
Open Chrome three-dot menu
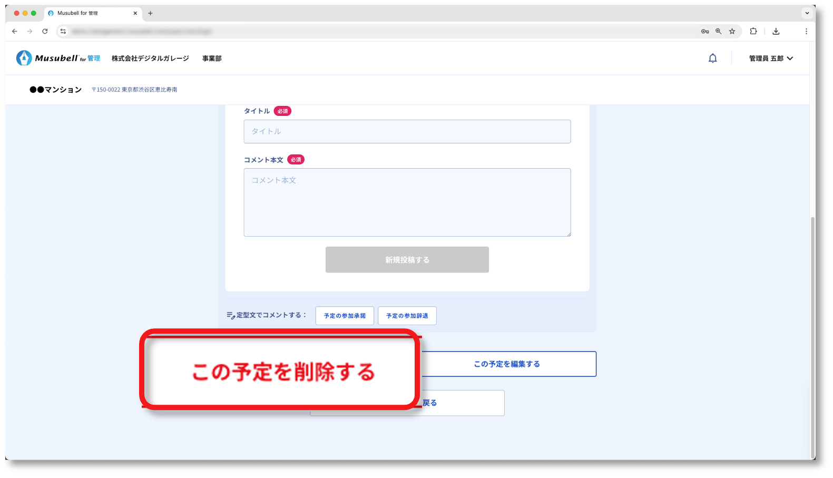pos(806,32)
